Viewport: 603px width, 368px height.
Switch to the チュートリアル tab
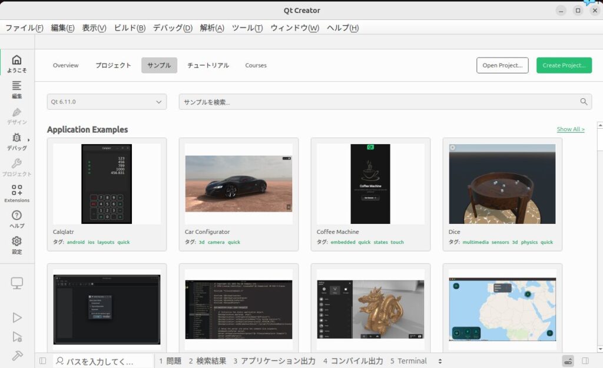coord(208,65)
